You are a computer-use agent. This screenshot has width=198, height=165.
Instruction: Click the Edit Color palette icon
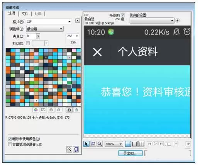point(36,110)
